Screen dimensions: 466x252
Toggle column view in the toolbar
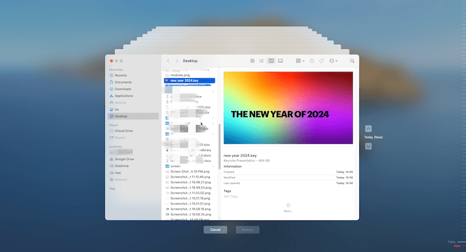[271, 60]
